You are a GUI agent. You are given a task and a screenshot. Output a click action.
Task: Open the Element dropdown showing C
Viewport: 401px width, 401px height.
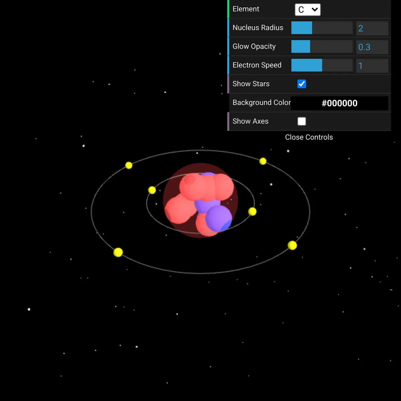[x=307, y=10]
